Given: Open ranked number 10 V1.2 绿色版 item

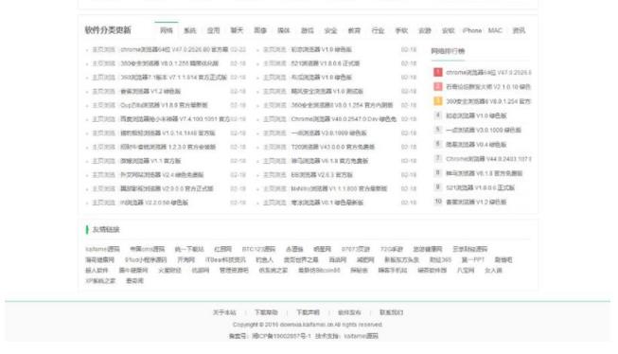Looking at the screenshot, I should (476, 202).
